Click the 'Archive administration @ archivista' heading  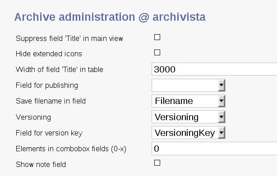pyautogui.click(x=110, y=17)
